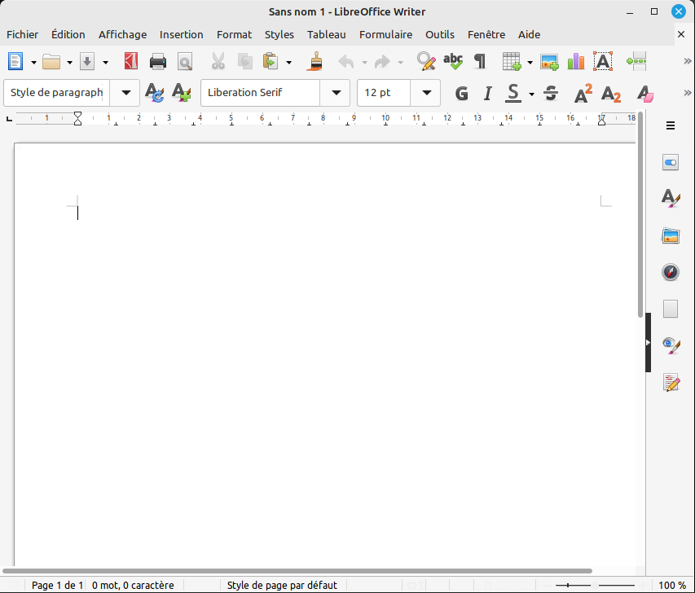This screenshot has width=695, height=593.
Task: Open the Tableau menu
Action: click(326, 34)
